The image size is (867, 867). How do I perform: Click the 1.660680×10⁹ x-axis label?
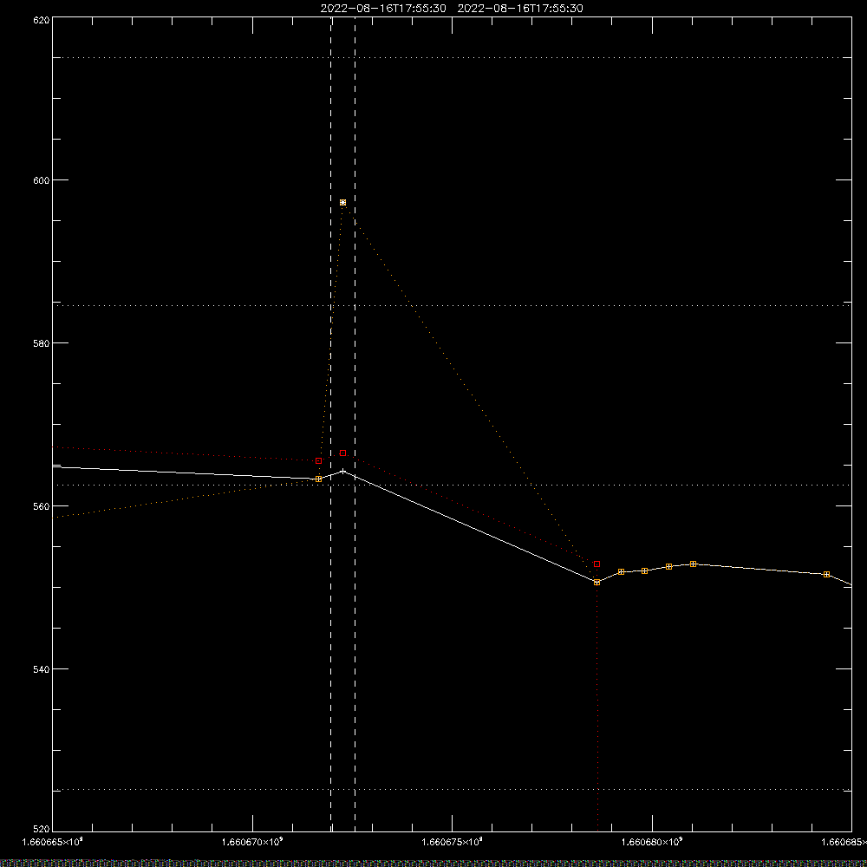click(652, 842)
